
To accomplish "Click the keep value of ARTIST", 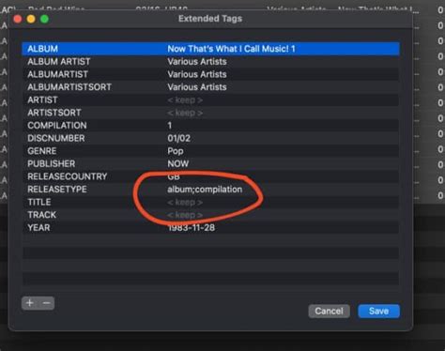I will click(x=185, y=100).
